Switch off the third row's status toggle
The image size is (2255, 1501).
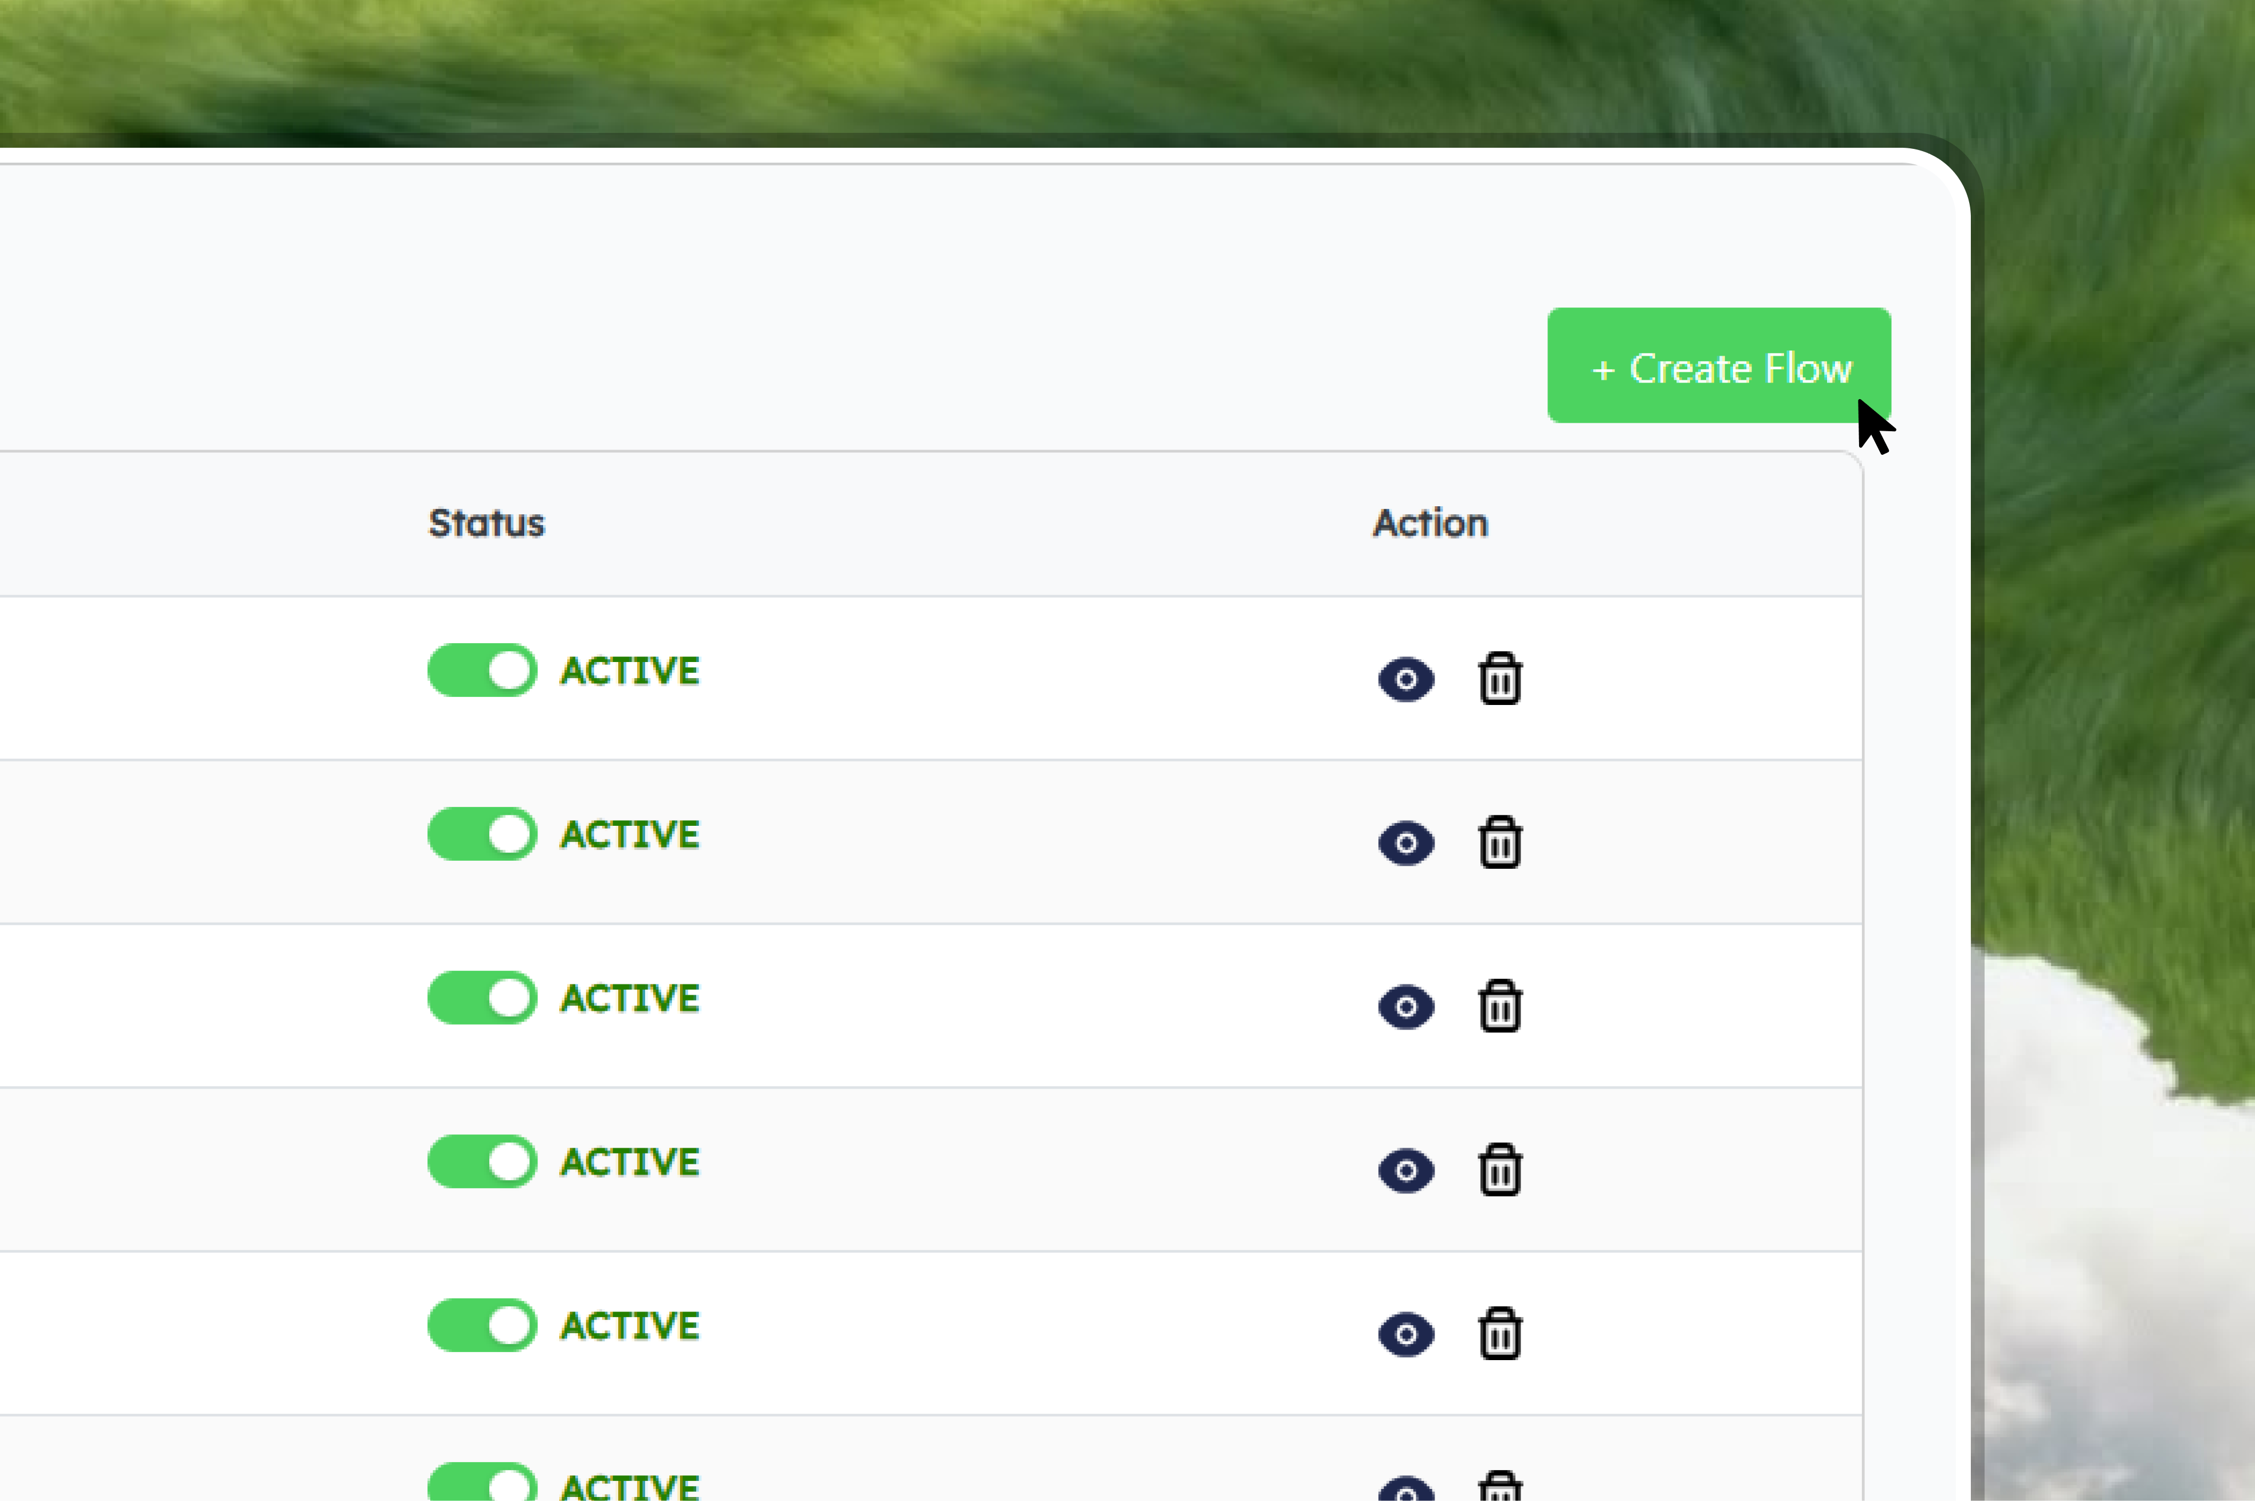[x=482, y=998]
